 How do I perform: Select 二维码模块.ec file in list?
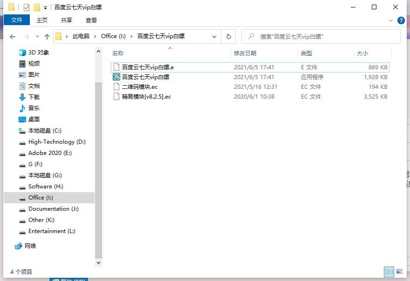[x=140, y=87]
